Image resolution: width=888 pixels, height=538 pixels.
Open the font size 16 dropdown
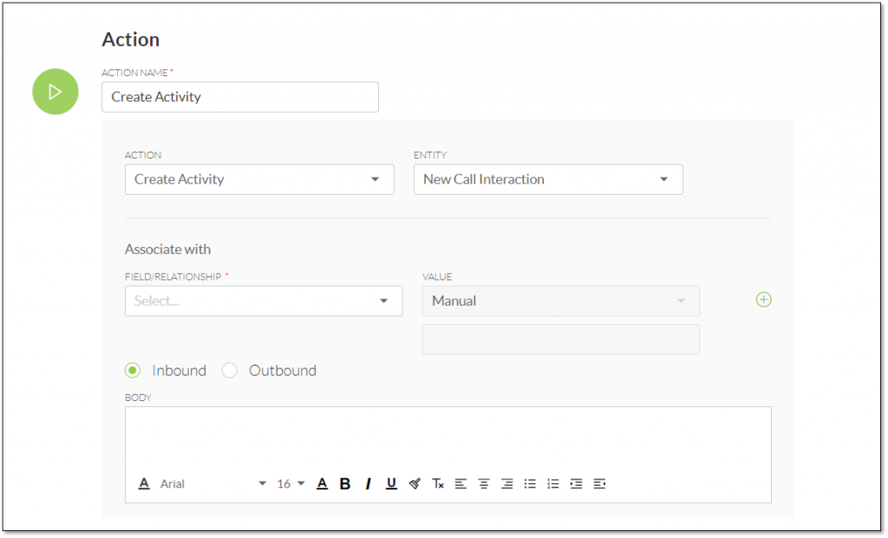[x=287, y=483]
